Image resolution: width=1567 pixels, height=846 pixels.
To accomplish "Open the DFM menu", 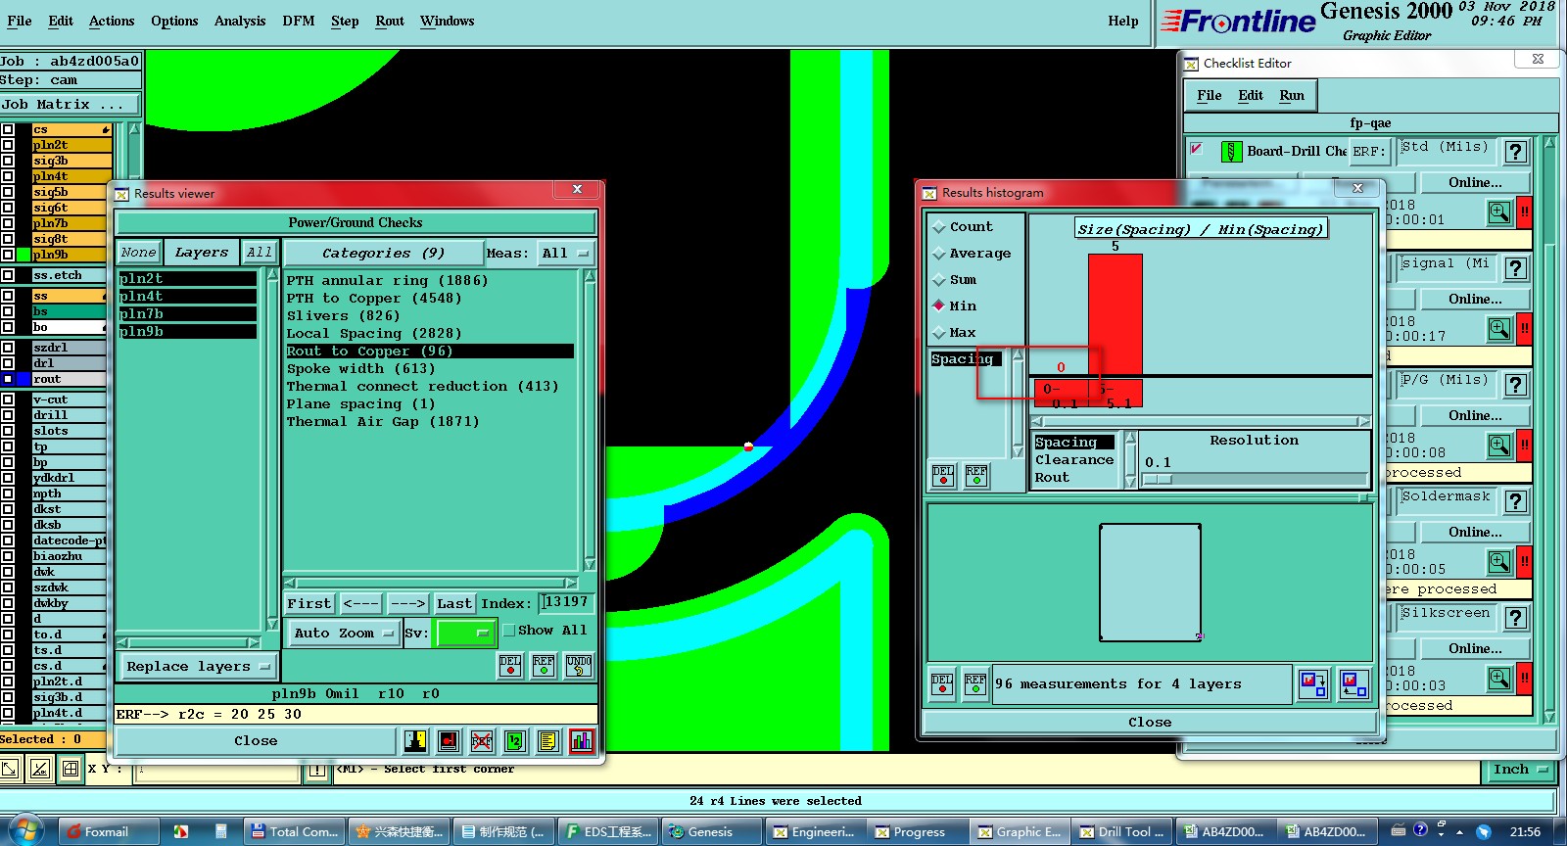I will (299, 21).
